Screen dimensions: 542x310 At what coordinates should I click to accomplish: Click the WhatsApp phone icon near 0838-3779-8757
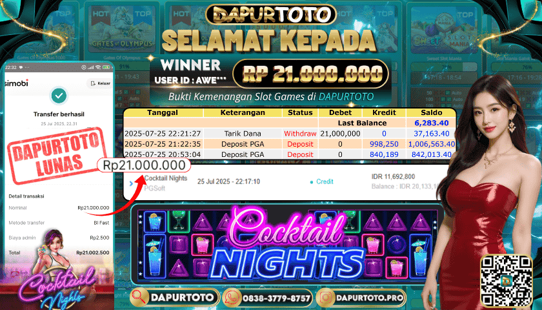point(233,298)
